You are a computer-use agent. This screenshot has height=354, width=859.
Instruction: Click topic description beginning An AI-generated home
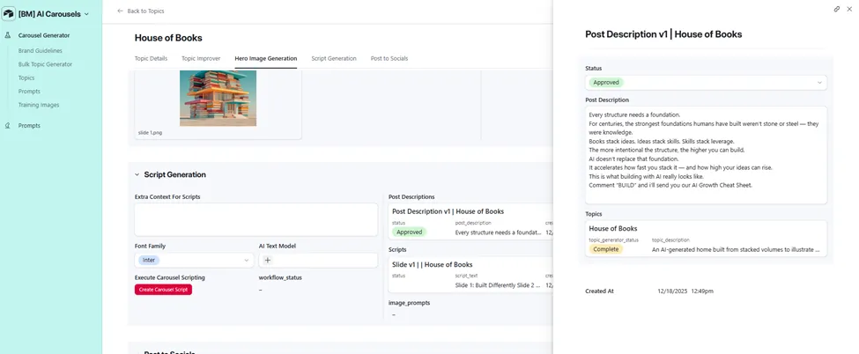[x=736, y=249]
